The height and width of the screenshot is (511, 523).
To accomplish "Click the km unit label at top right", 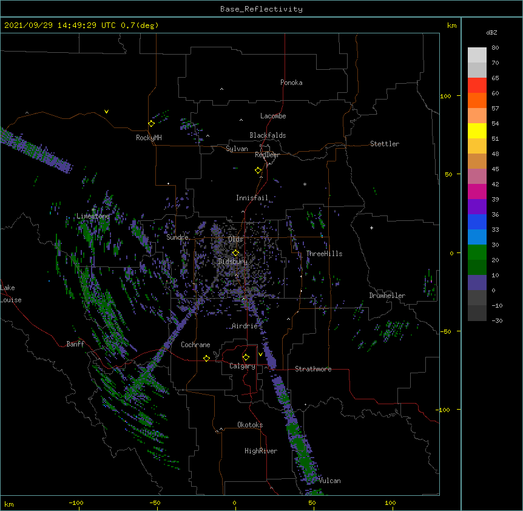I will pos(451,25).
